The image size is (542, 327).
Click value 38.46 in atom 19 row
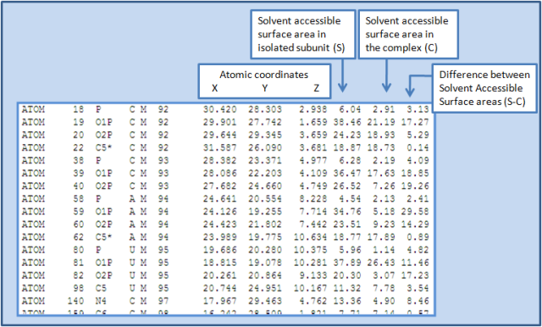point(347,122)
